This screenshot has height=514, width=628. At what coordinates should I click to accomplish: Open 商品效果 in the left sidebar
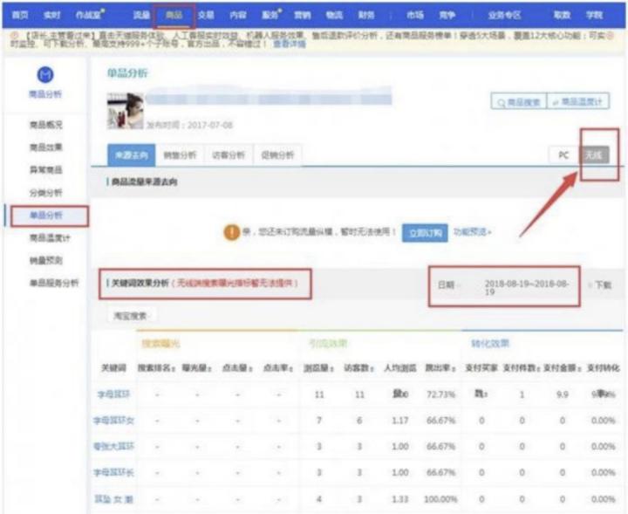coord(46,147)
